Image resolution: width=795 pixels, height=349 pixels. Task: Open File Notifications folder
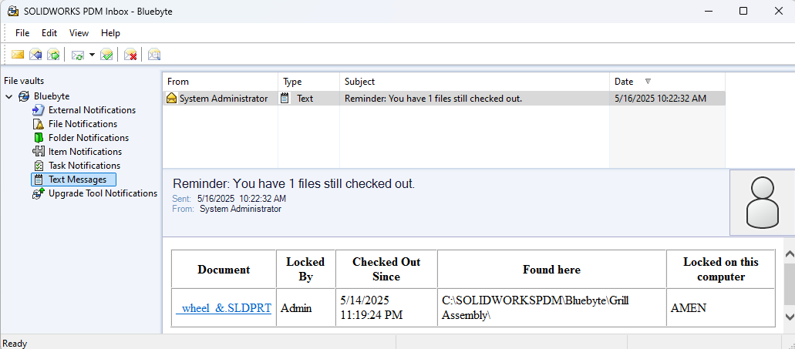point(83,123)
